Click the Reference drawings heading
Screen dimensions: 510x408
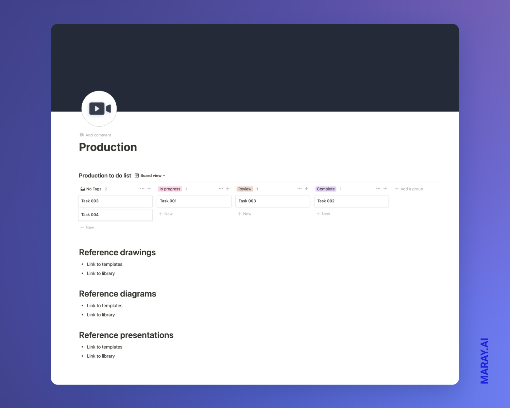[x=117, y=253]
